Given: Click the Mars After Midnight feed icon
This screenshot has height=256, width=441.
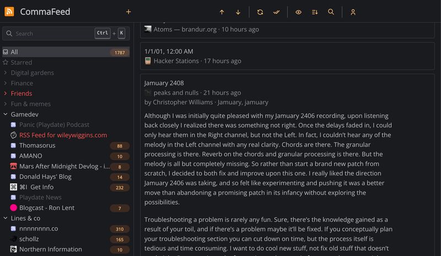Looking at the screenshot, I should (13, 166).
